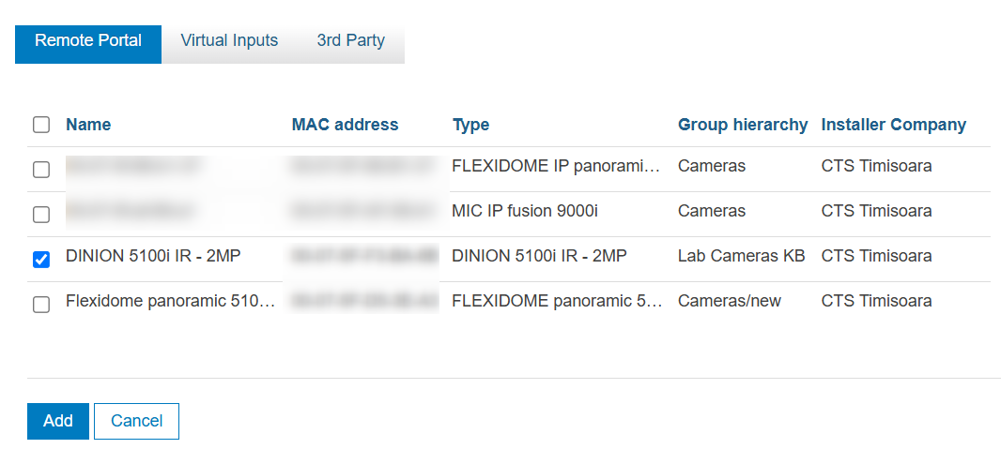Viewport: 1001px width, 449px height.
Task: Click the Lab Cameras KB group cell
Action: [741, 256]
